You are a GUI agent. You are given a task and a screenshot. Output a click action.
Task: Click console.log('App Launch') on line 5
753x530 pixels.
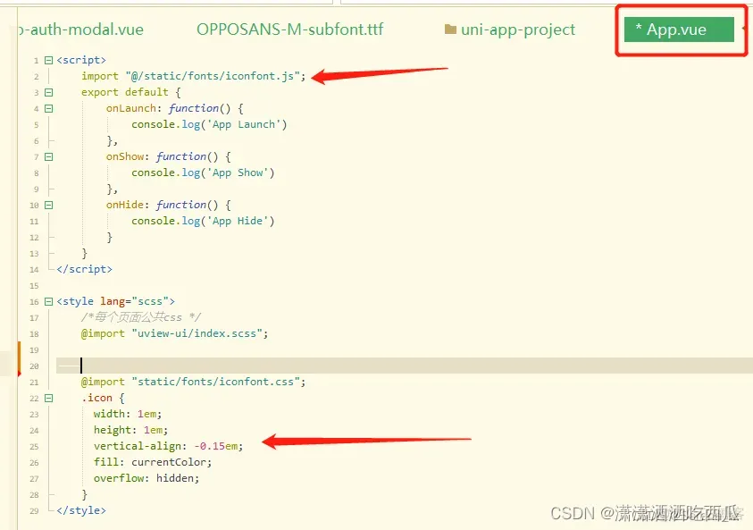209,124
